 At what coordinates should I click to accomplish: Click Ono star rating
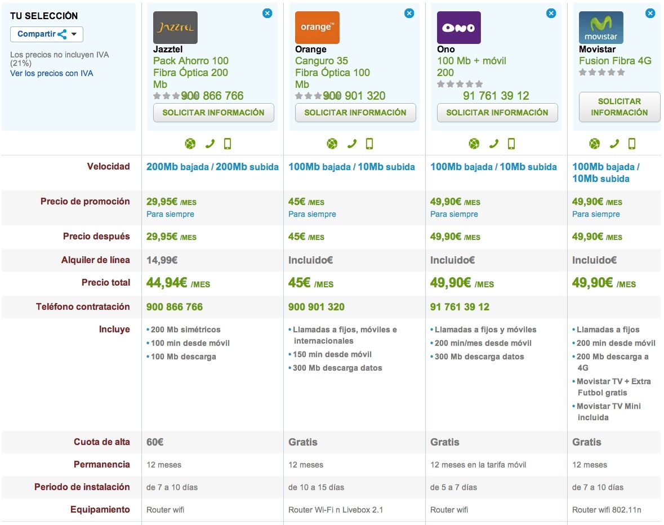pyautogui.click(x=460, y=84)
